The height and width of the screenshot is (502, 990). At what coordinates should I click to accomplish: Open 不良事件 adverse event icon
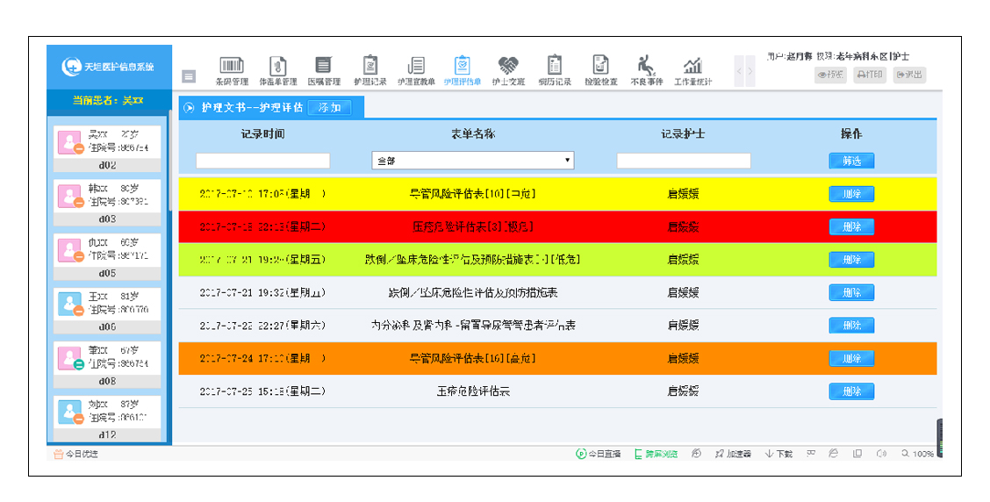(646, 66)
